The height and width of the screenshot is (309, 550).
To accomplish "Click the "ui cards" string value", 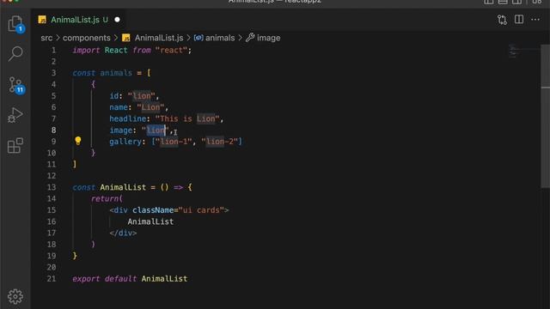I will (201, 210).
